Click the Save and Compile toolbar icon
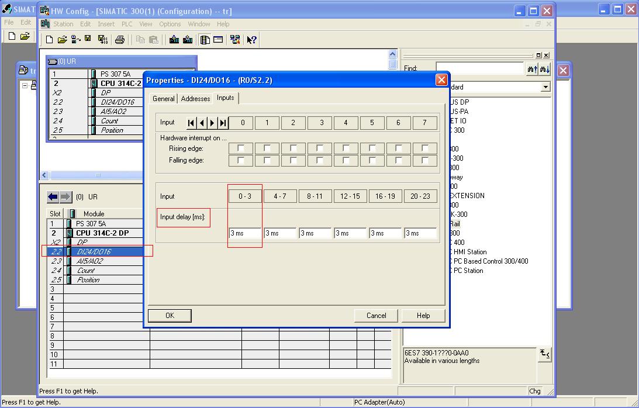The width and height of the screenshot is (639, 408). [103, 40]
